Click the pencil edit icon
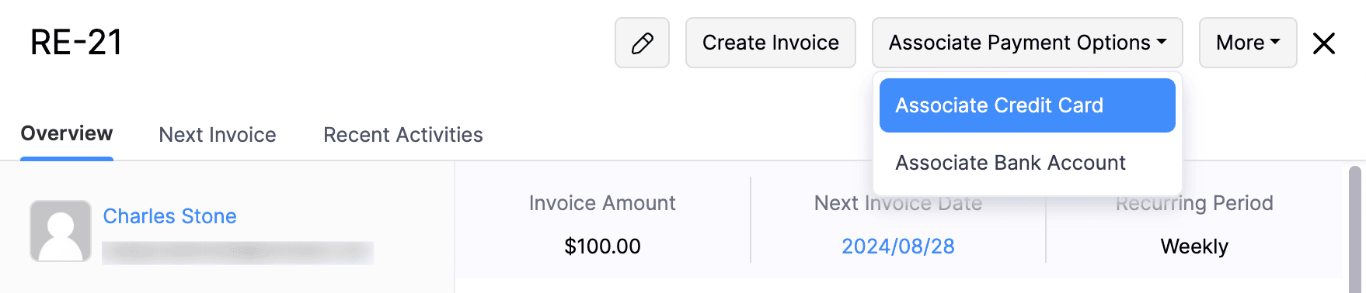1366x293 pixels. click(642, 43)
